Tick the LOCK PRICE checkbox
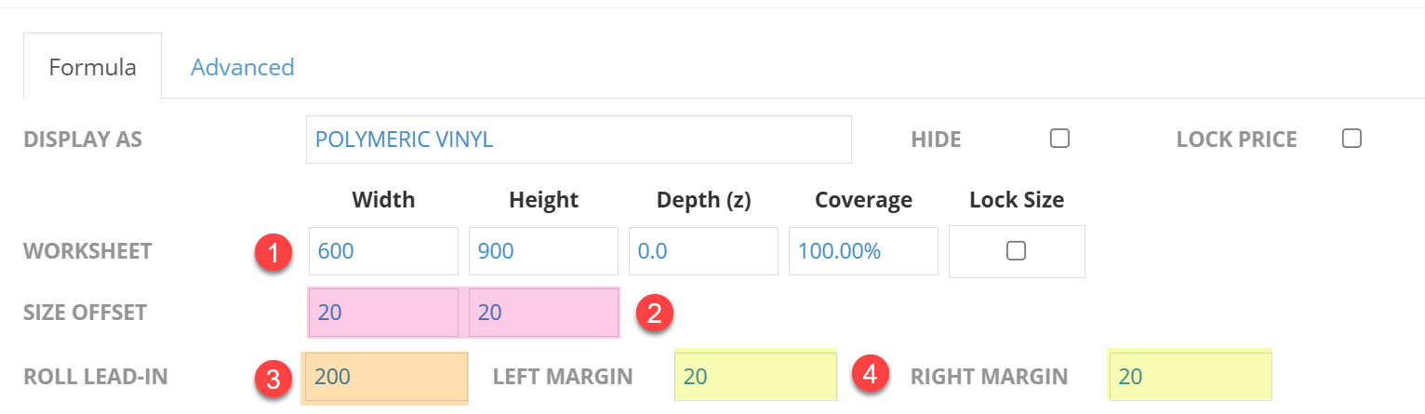The image size is (1425, 414). click(1352, 139)
